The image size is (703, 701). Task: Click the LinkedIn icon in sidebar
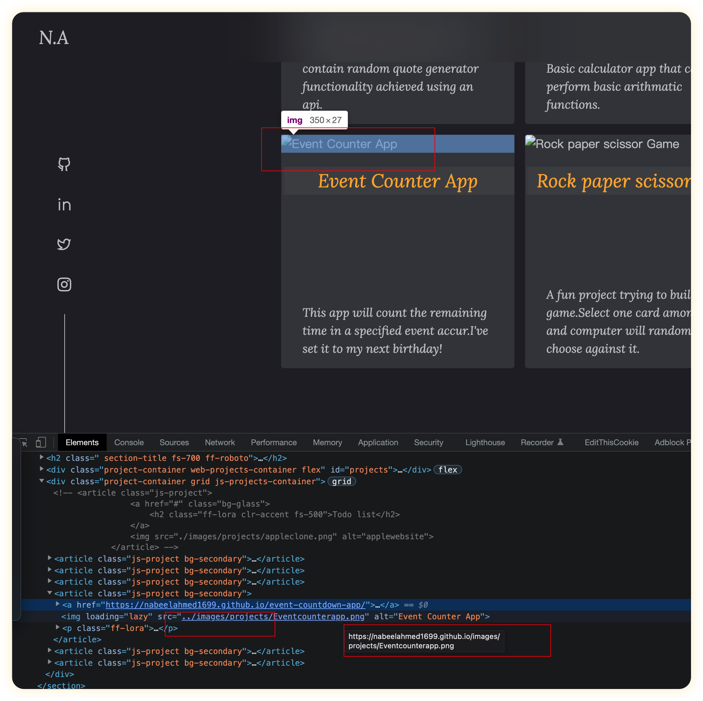click(65, 205)
